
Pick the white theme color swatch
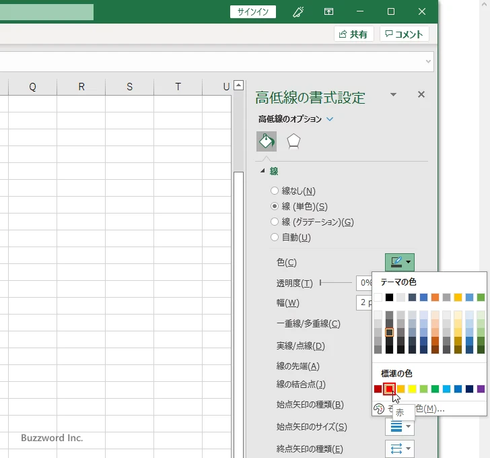point(378,297)
